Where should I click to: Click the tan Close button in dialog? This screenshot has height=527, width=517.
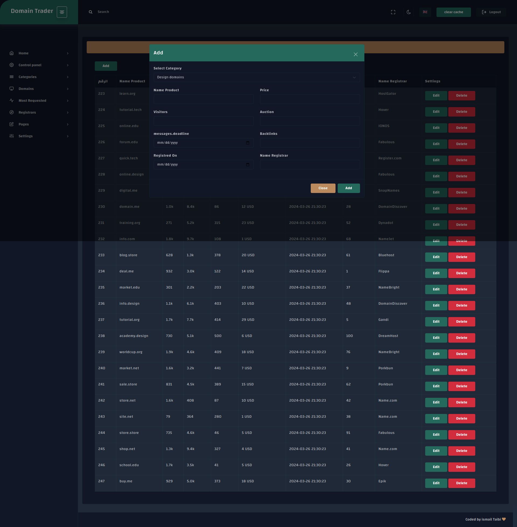[x=323, y=188]
